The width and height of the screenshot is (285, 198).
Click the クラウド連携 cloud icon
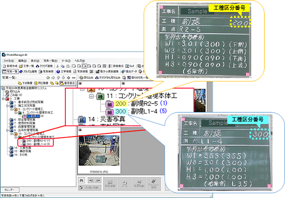[x=44, y=66]
